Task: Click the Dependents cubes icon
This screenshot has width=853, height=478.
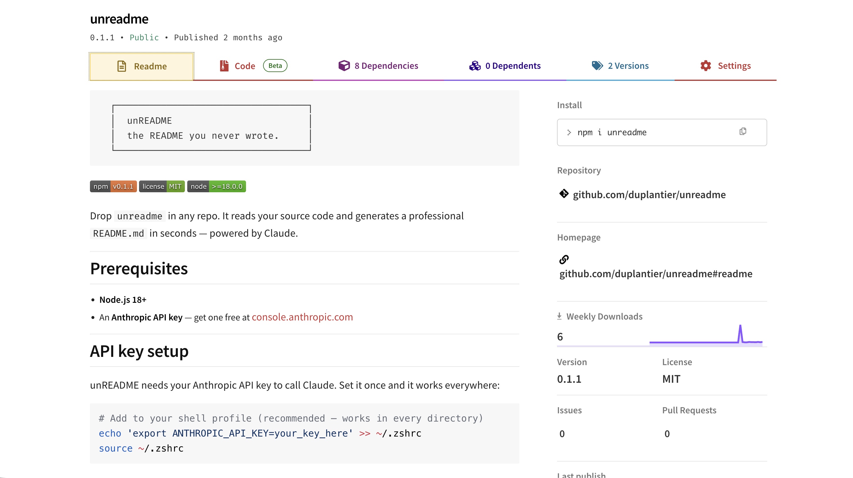Action: (x=475, y=66)
